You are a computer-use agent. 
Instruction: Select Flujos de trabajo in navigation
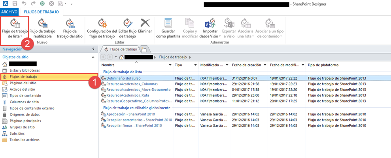[49, 77]
